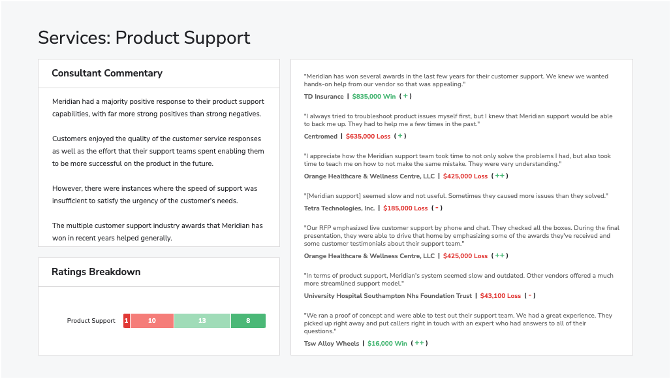Image resolution: width=671 pixels, height=379 pixels.
Task: Click the Services: Product Support title
Action: [x=144, y=38]
